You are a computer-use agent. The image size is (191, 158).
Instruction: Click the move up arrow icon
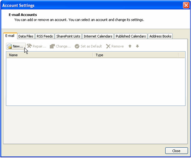click(130, 46)
